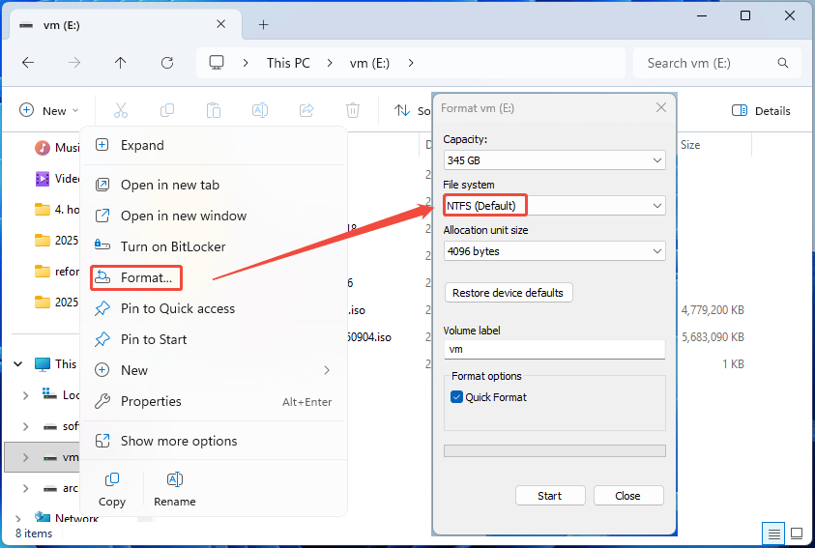Click the Delete trash can icon
This screenshot has height=548, width=815.
tap(353, 110)
